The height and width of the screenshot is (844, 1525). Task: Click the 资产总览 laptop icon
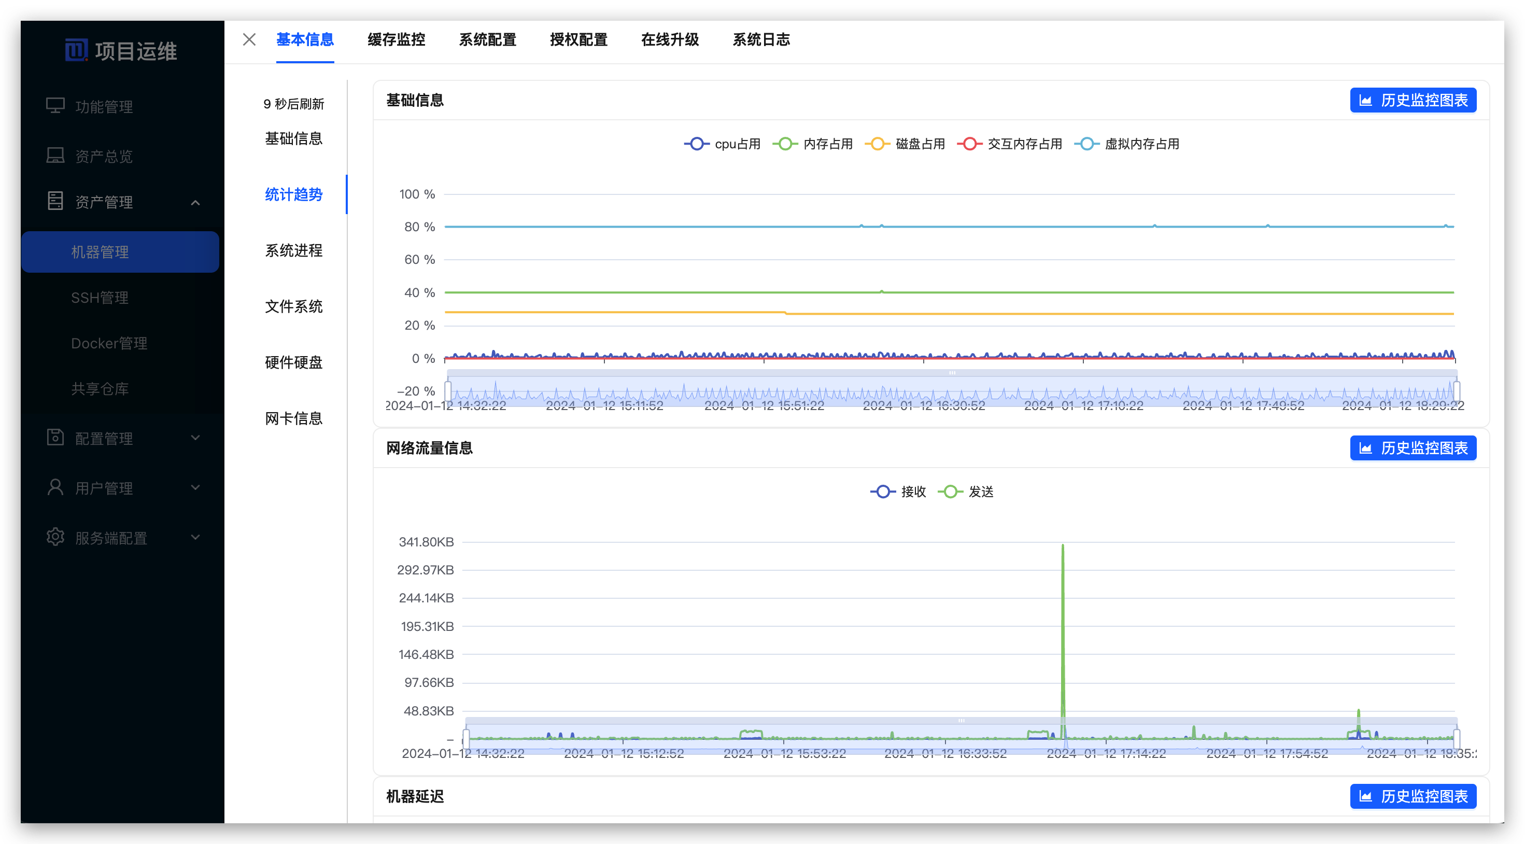tap(55, 155)
